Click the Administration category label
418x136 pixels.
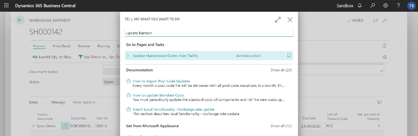(x=248, y=56)
